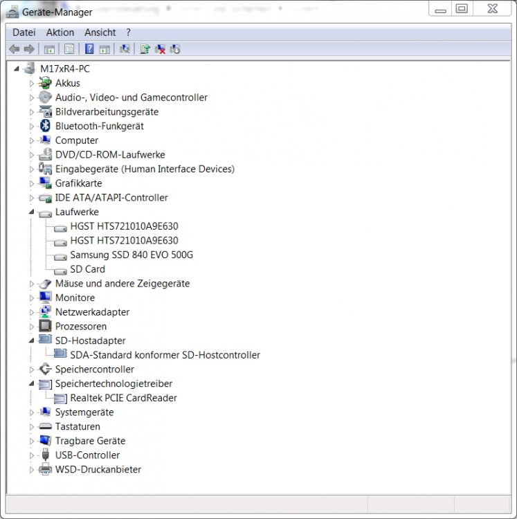
Task: Click the blue Help icon in the toolbar
Action: (x=89, y=49)
